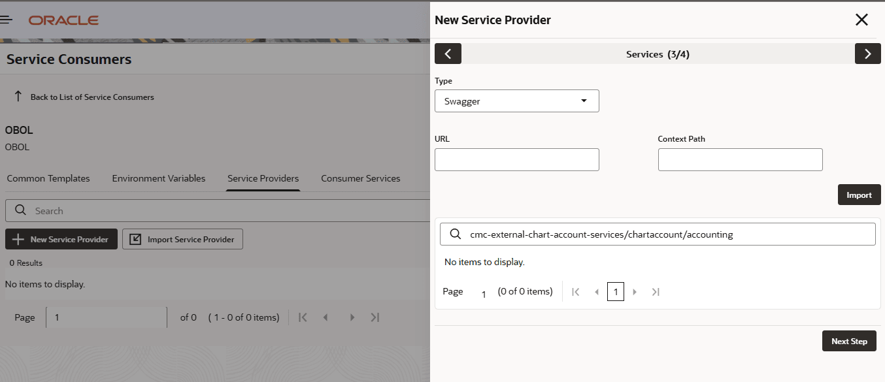Click the bold OBOL consumer name
Screen dimensions: 885x382
[19, 130]
